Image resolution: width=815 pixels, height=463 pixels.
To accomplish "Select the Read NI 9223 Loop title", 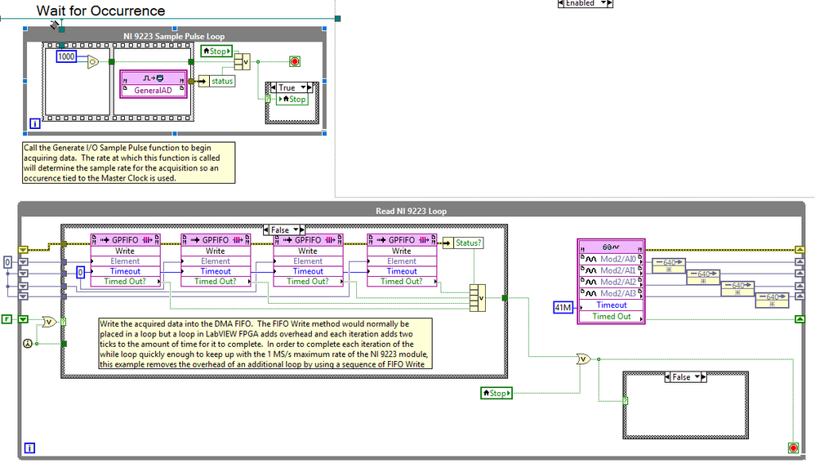I will (411, 211).
